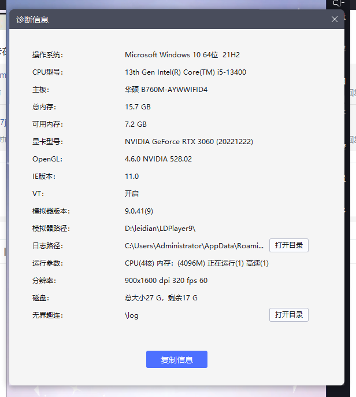Click the emulator version 9.0.41(9)
This screenshot has height=397, width=356.
click(x=139, y=211)
